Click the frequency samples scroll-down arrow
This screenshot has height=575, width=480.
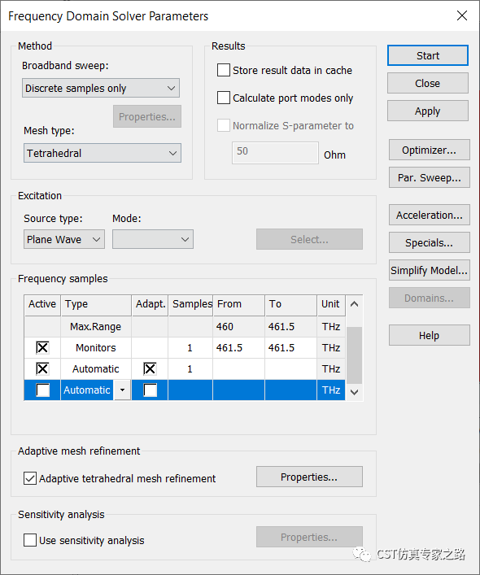(x=354, y=392)
